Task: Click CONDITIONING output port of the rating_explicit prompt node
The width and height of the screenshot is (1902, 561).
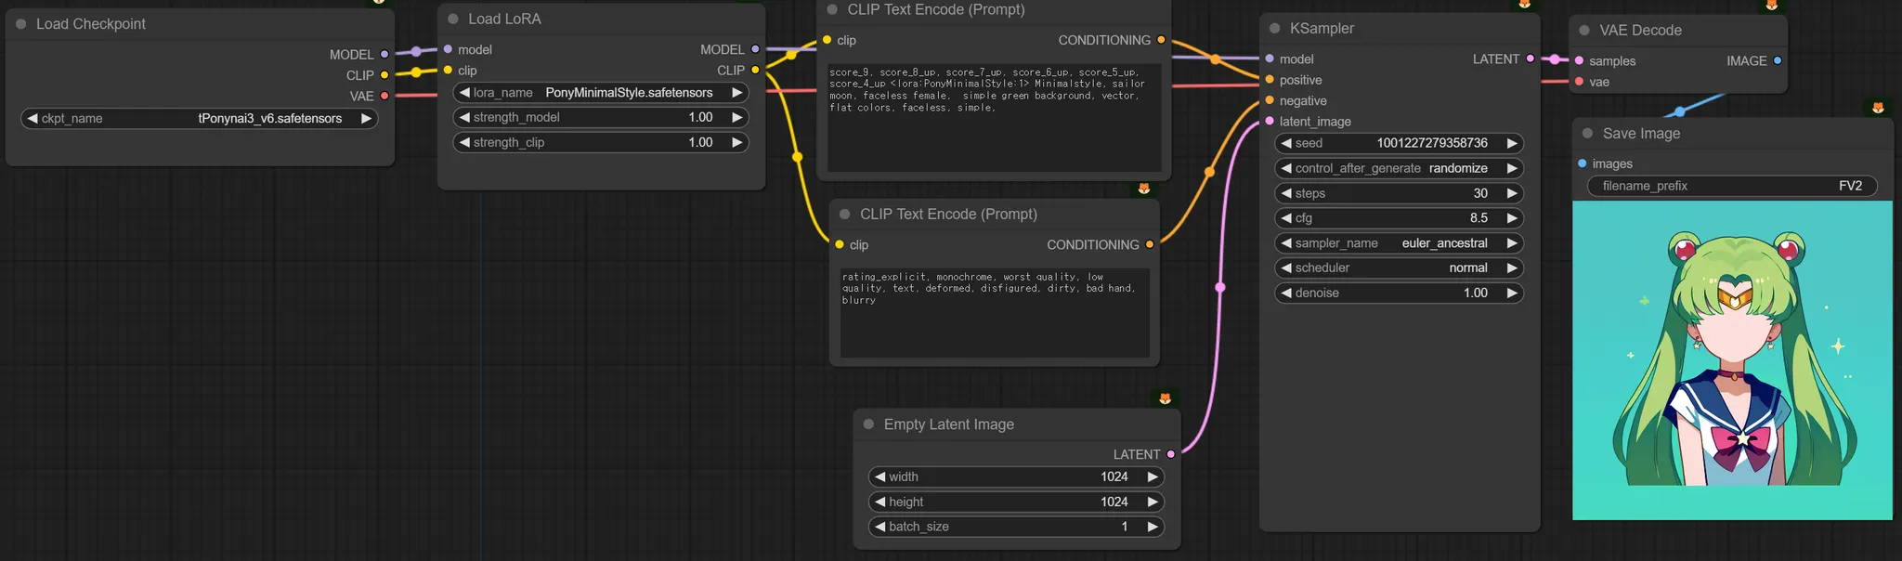Action: (x=1150, y=244)
